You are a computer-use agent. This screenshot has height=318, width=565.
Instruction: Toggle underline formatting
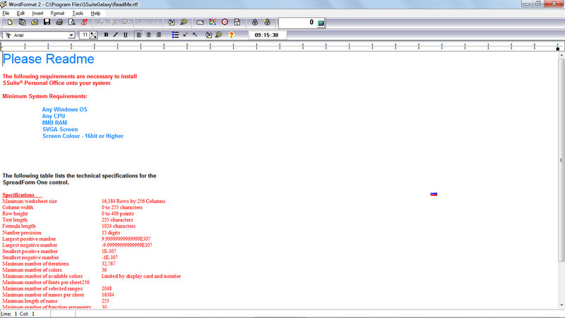pos(126,35)
